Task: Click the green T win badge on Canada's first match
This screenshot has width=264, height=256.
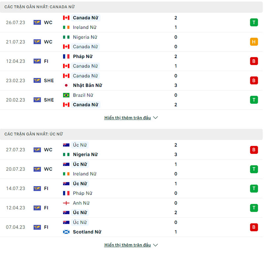Action: 254,22
